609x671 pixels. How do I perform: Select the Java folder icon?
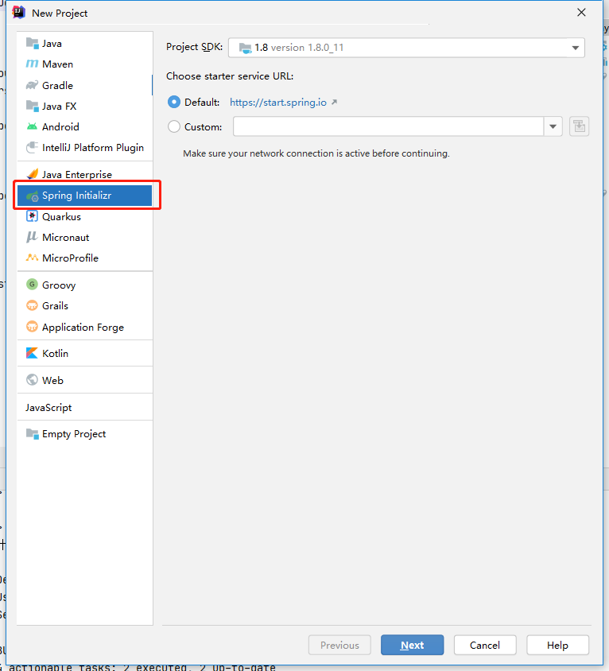pos(32,43)
